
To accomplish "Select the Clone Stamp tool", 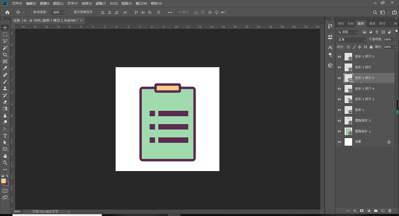I will tap(5, 89).
